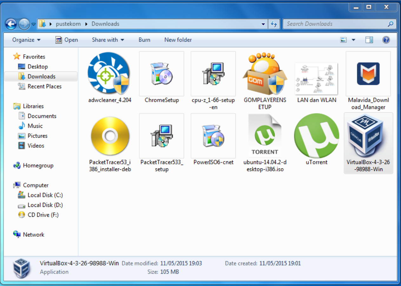Image resolution: width=401 pixels, height=286 pixels.
Task: Click the Open toolbar button
Action: click(67, 40)
